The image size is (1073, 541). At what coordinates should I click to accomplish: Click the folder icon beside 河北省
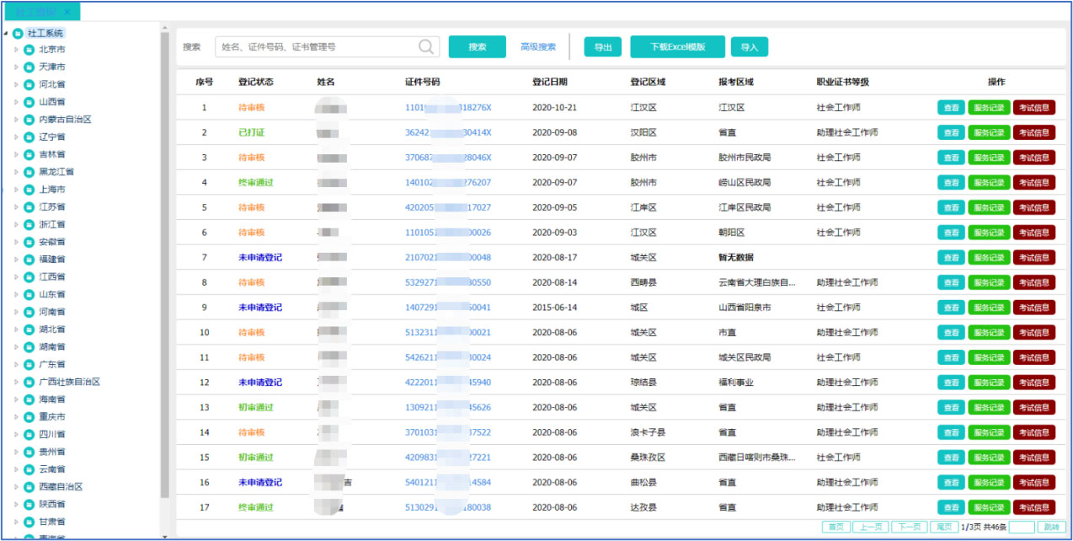29,84
